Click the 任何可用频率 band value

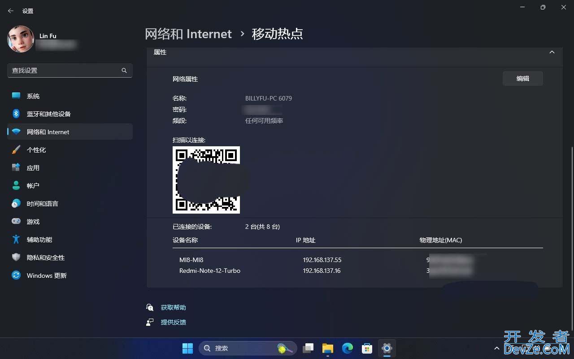pos(264,121)
